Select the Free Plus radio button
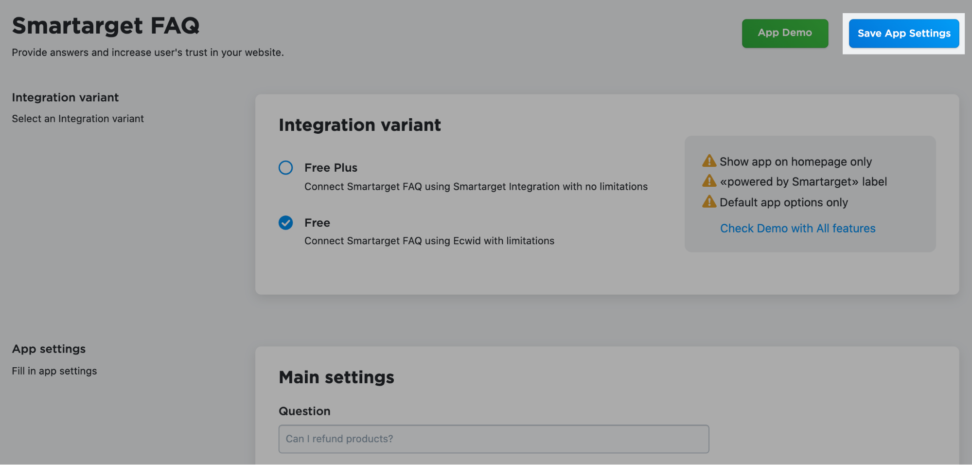This screenshot has height=465, width=972. pyautogui.click(x=286, y=168)
